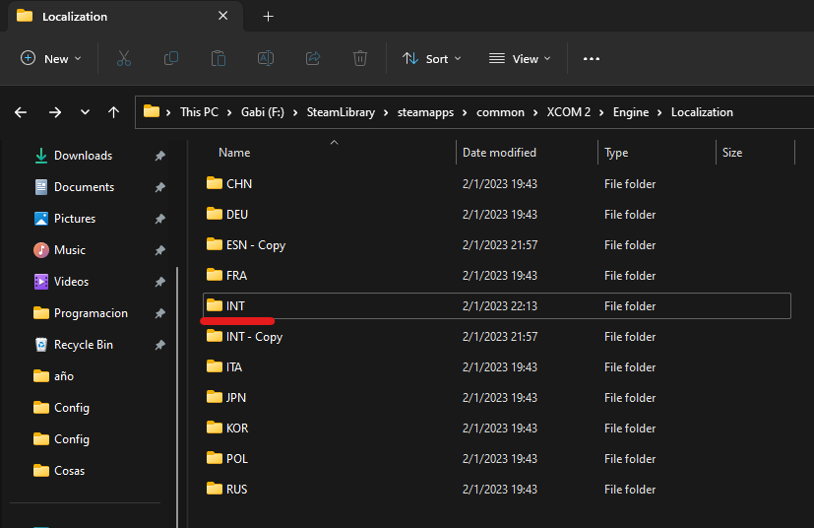Open the New item dropdown
Image resolution: width=814 pixels, height=528 pixels.
[51, 59]
